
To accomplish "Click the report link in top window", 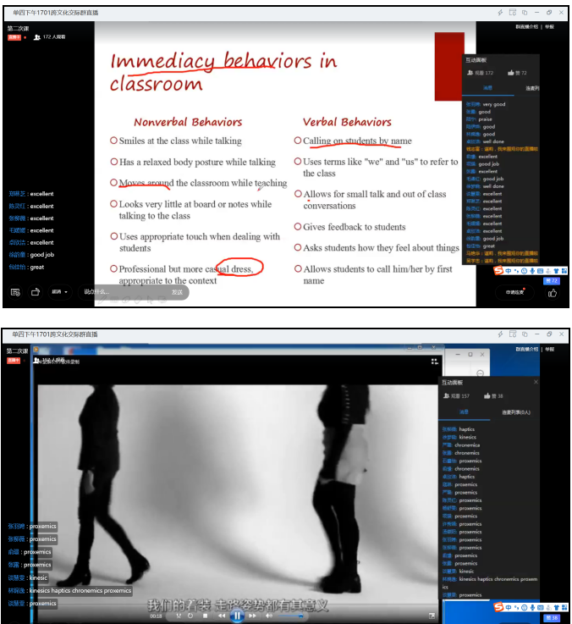I will click(550, 26).
